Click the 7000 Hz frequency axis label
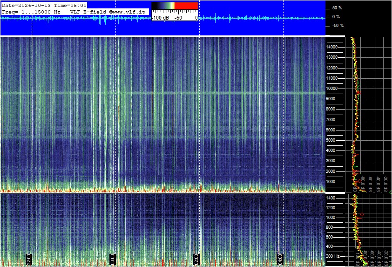392x267 pixels. [x=331, y=120]
